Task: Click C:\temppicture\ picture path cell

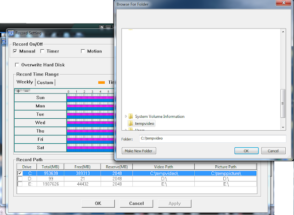Action: [226, 173]
